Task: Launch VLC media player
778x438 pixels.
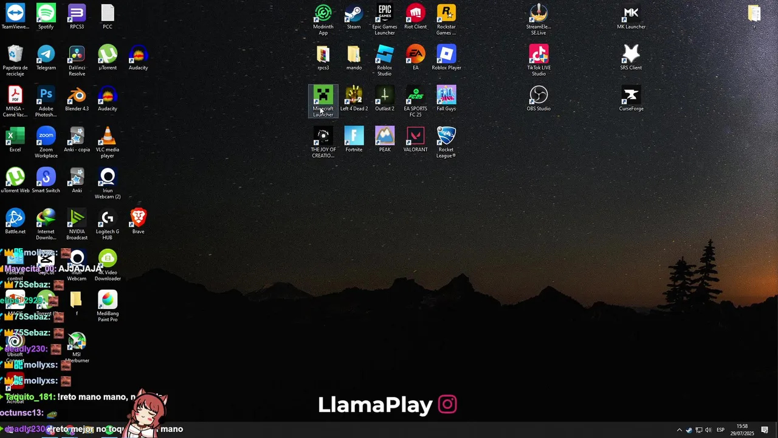Action: click(x=108, y=142)
